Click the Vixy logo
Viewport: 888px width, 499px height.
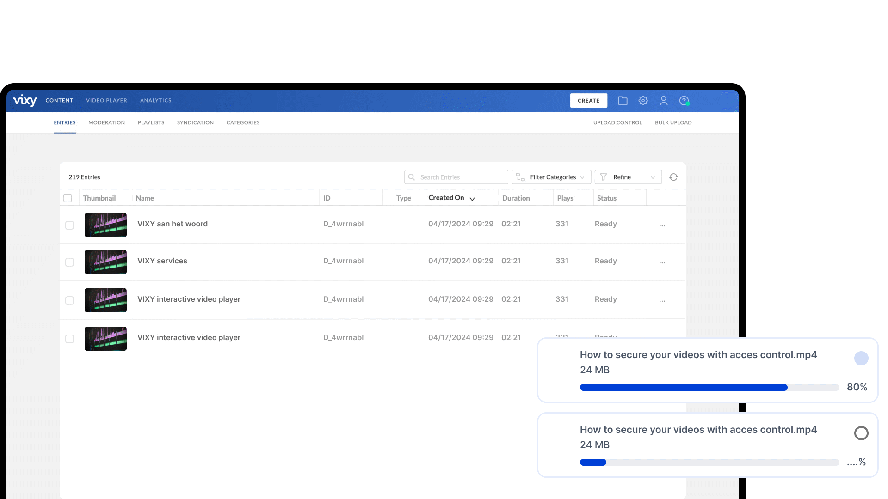(x=25, y=100)
